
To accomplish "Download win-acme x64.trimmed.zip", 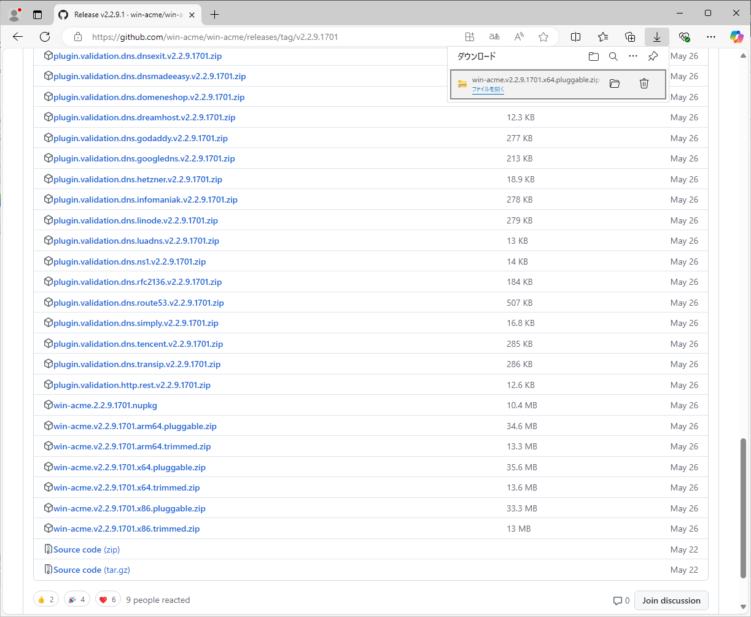I will click(x=126, y=487).
